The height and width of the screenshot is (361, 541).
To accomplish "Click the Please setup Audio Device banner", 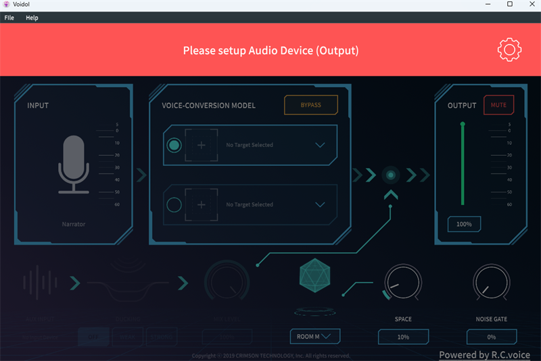I will point(270,51).
